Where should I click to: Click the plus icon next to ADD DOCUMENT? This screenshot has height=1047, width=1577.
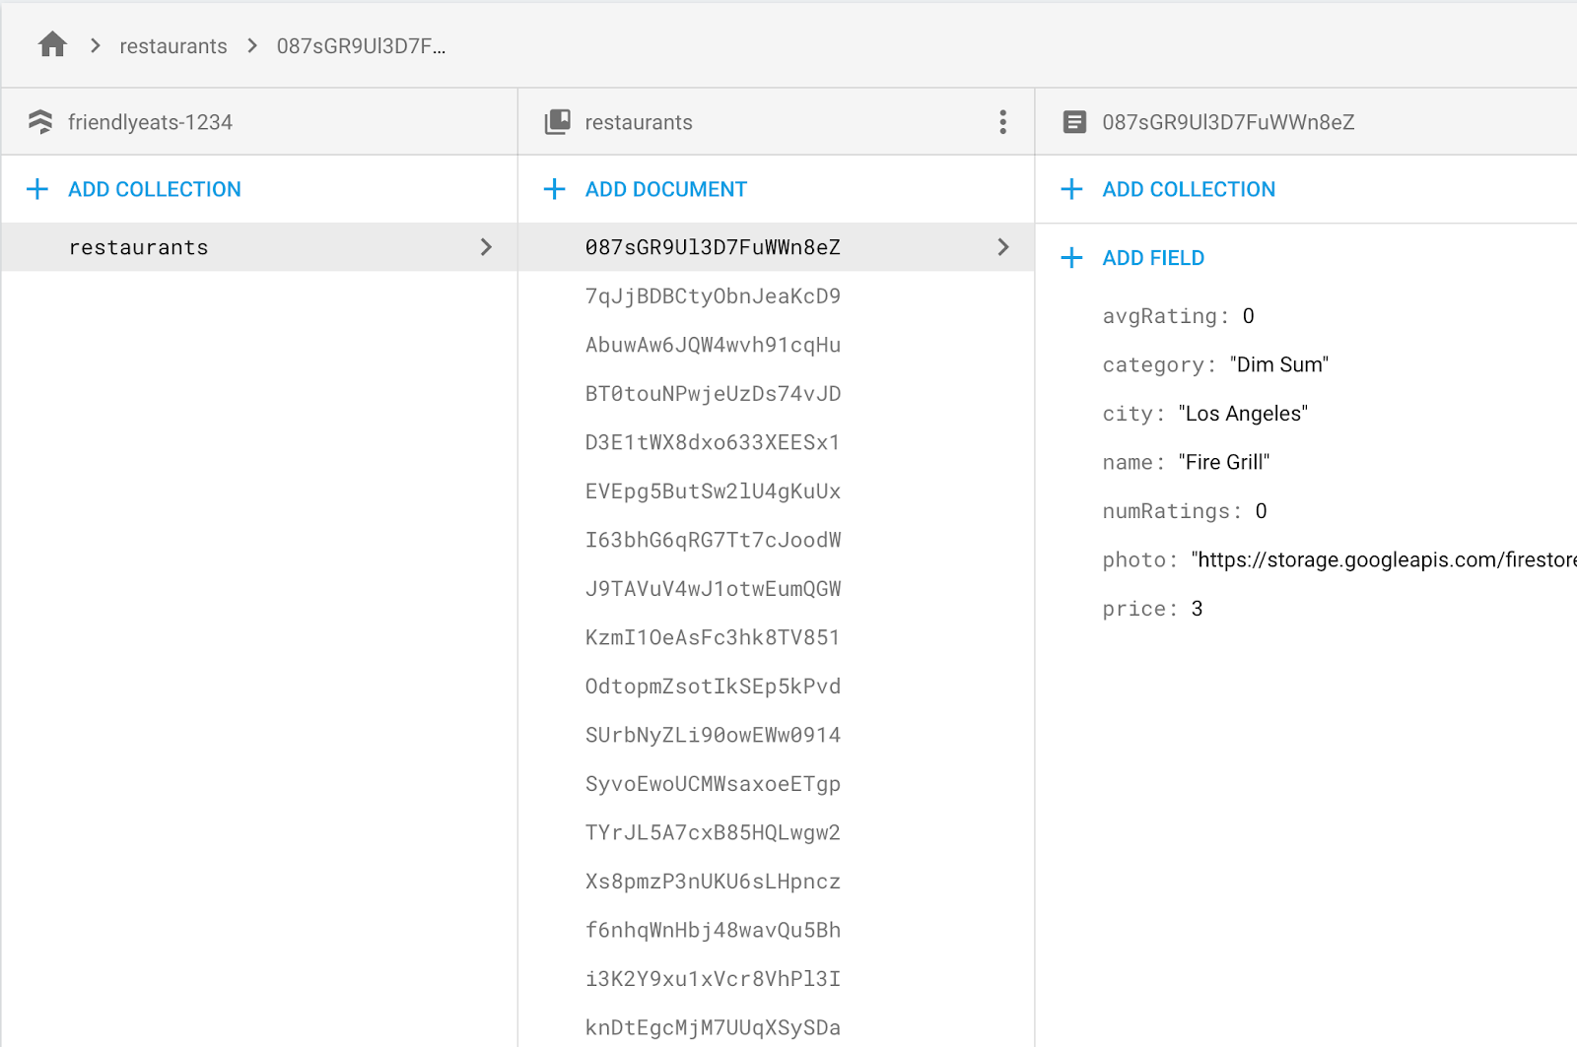point(555,189)
